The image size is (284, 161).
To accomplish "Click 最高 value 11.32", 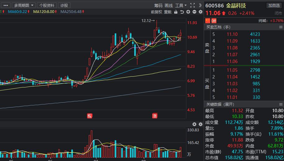I will coord(237,111).
